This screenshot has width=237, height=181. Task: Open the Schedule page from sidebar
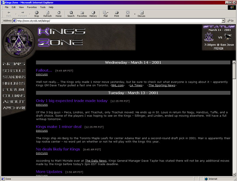[x=14, y=71]
